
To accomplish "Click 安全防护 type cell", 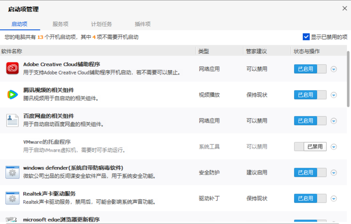I will pyautogui.click(x=209, y=173).
